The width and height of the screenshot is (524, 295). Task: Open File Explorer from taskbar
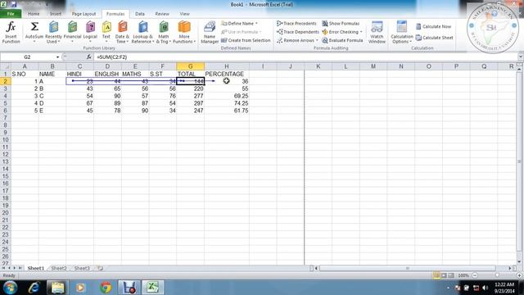[58, 288]
